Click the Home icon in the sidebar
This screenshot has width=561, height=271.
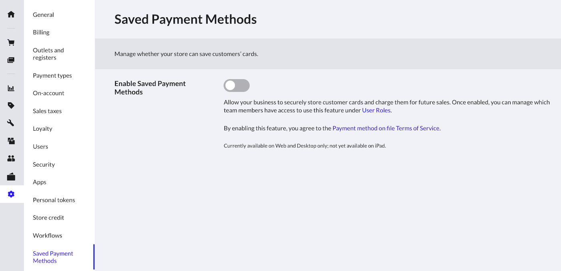tap(11, 14)
